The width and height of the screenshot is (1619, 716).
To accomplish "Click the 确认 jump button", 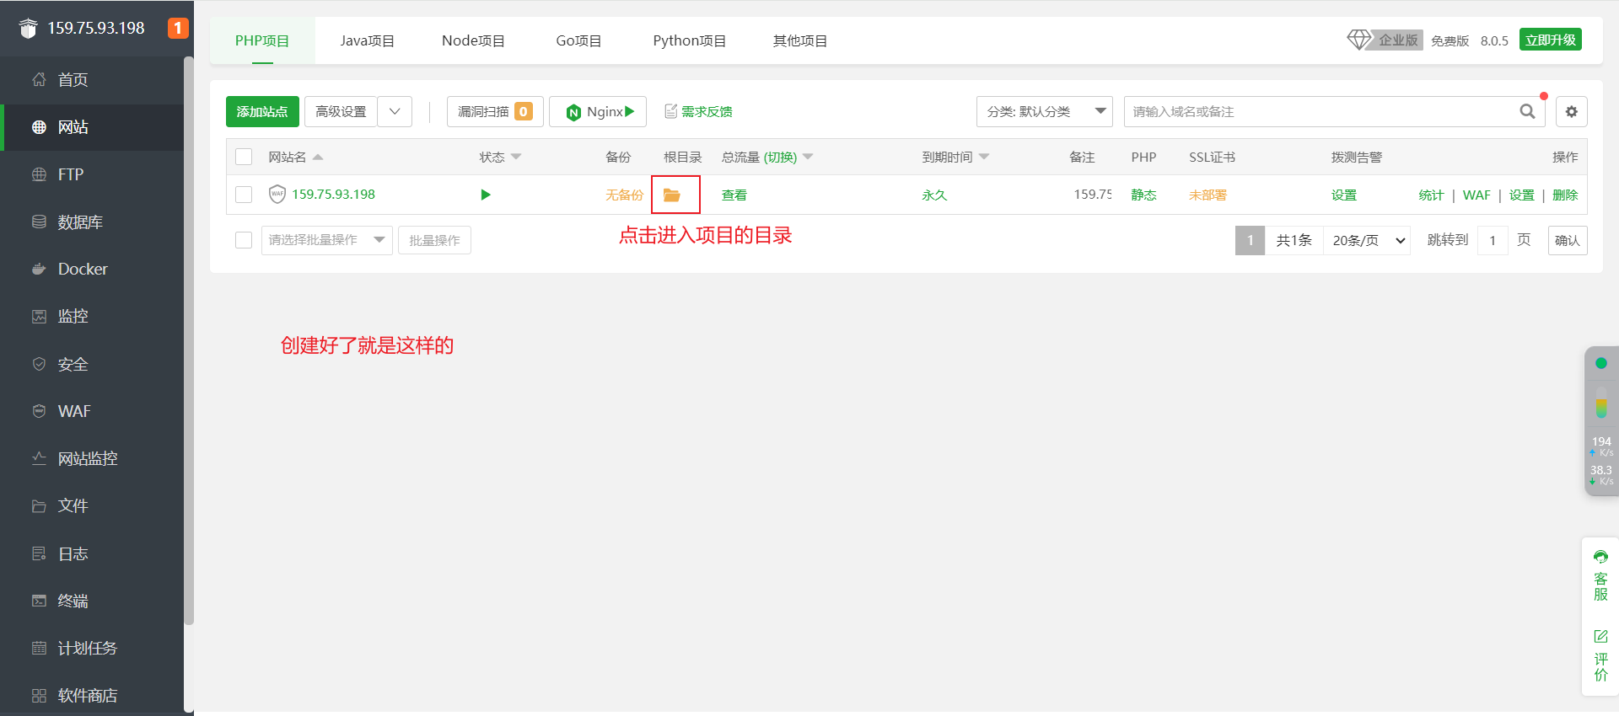I will click(1568, 240).
